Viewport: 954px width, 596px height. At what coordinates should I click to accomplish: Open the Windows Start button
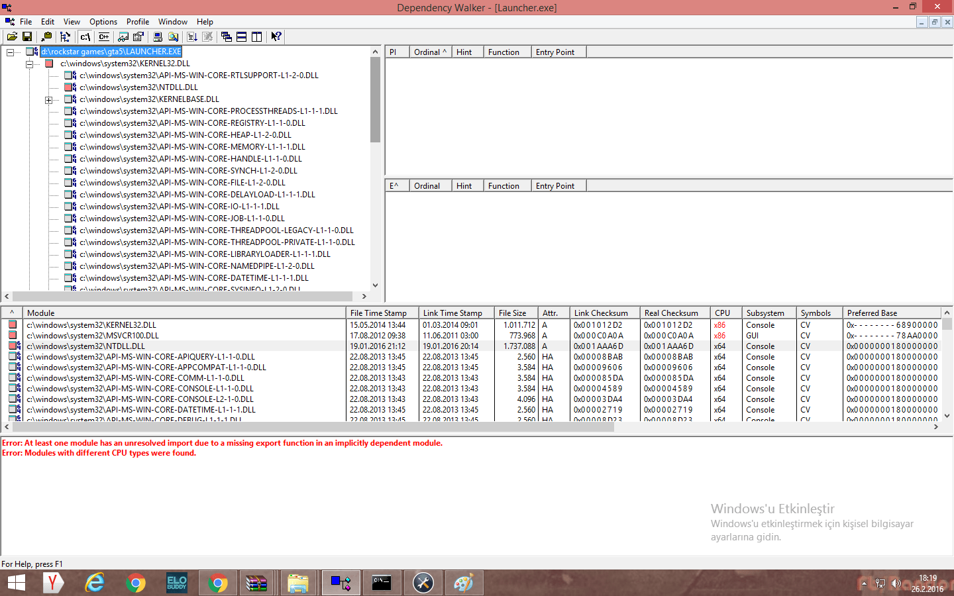coord(16,583)
